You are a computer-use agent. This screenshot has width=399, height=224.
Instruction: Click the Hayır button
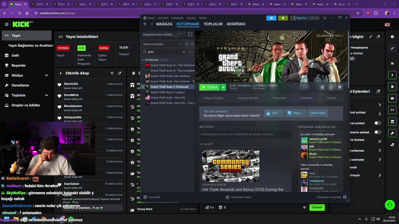tap(296, 113)
